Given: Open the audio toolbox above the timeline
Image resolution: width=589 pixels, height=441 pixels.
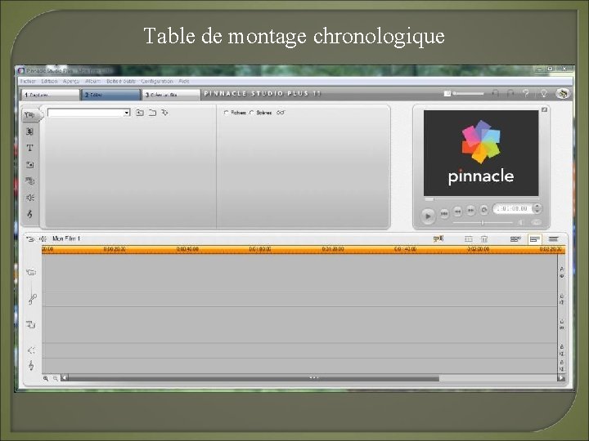Looking at the screenshot, I should [43, 238].
